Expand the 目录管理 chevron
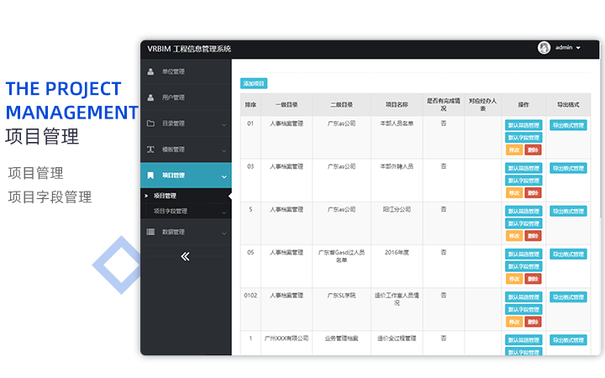The image size is (605, 378). pyautogui.click(x=224, y=125)
